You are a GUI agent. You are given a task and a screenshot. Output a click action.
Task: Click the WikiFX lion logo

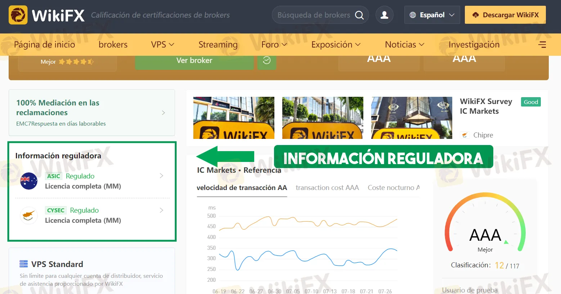pos(18,15)
